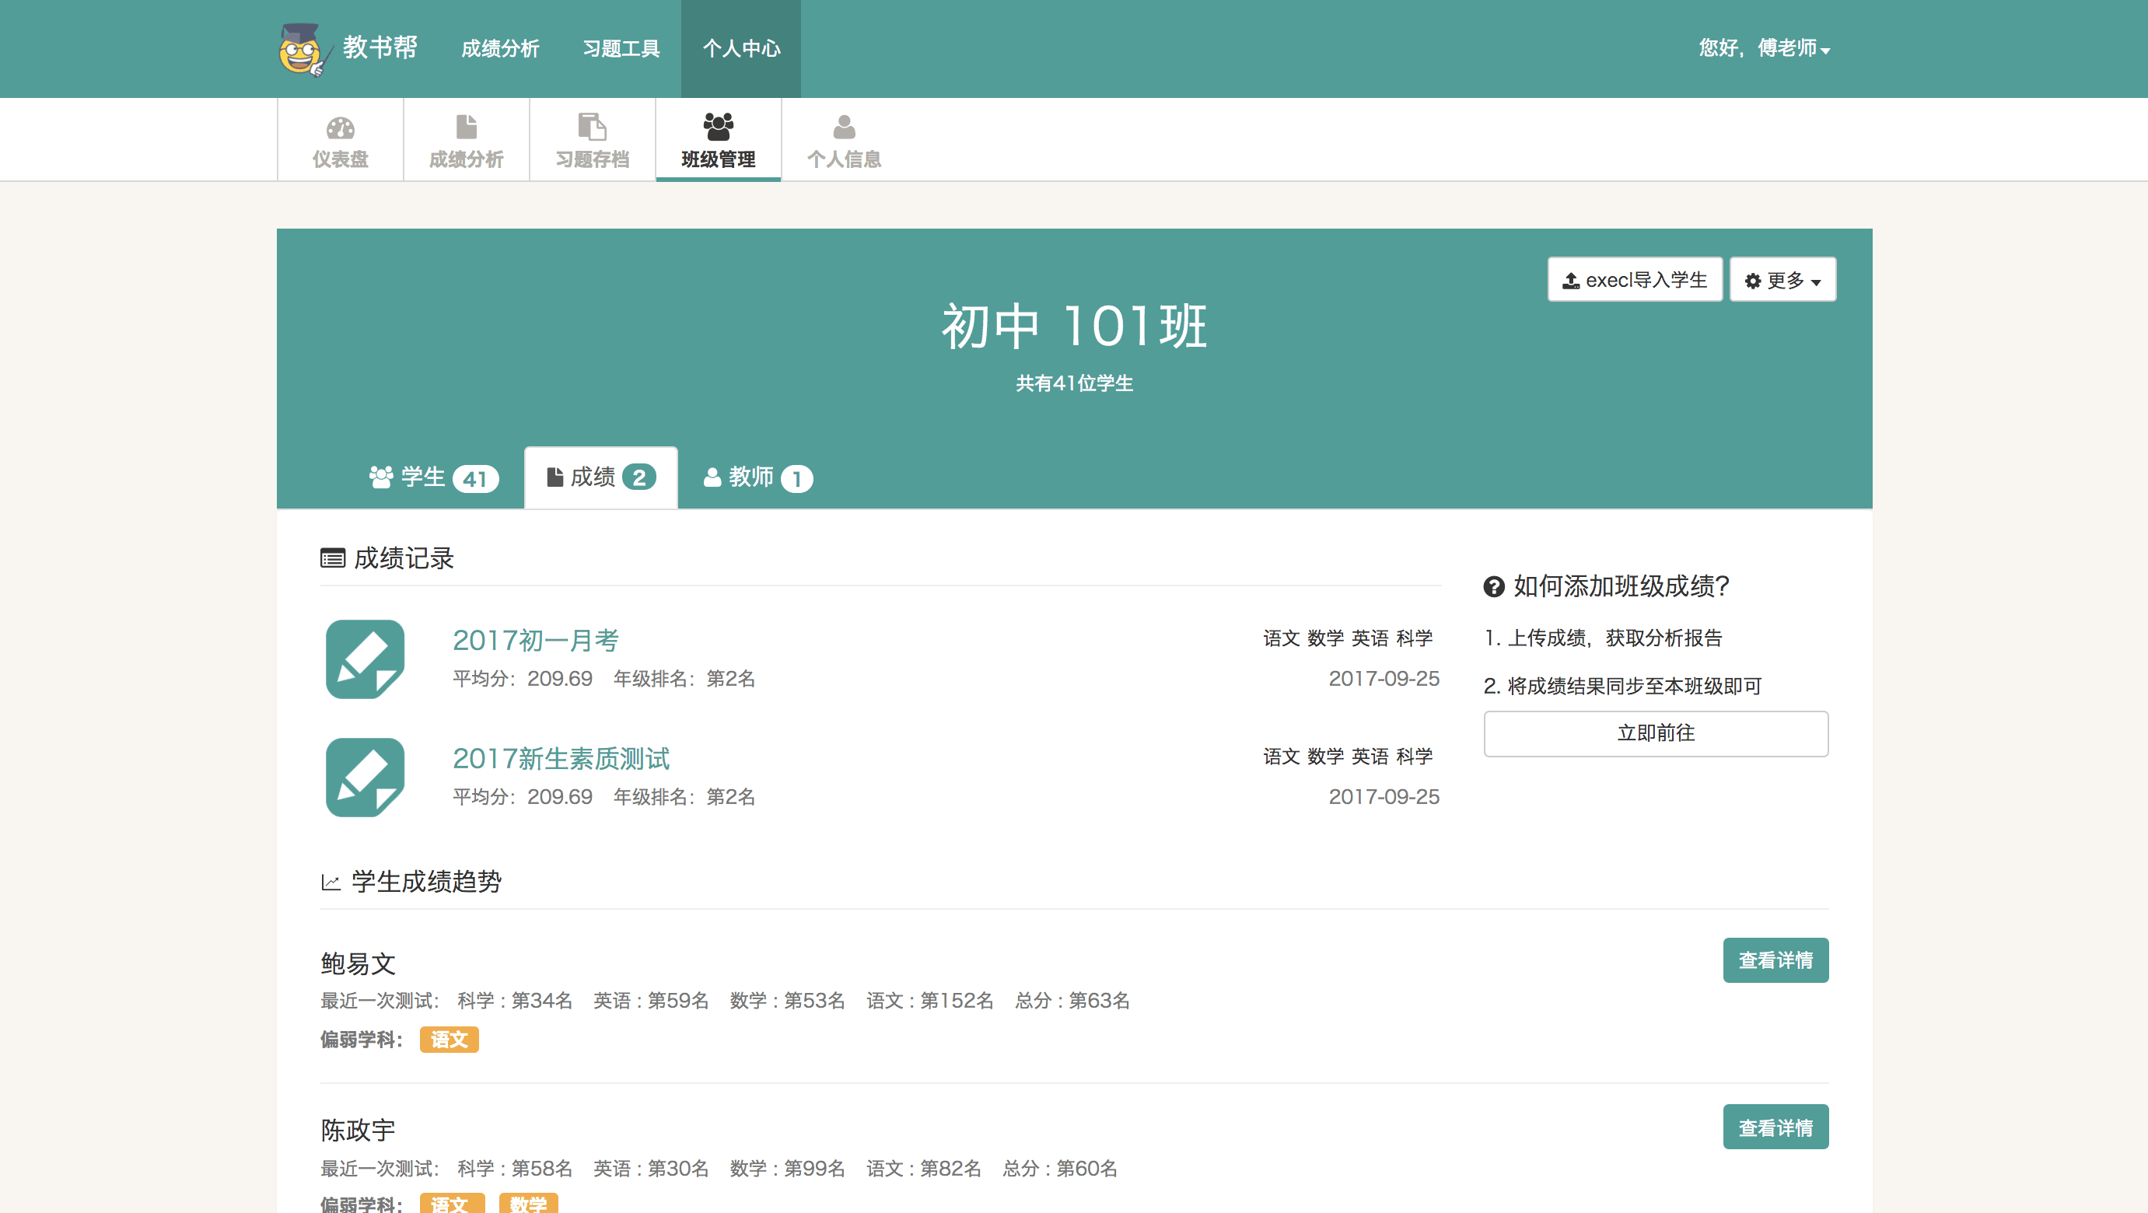Click the 教书帮 mascot logo icon

[x=300, y=49]
